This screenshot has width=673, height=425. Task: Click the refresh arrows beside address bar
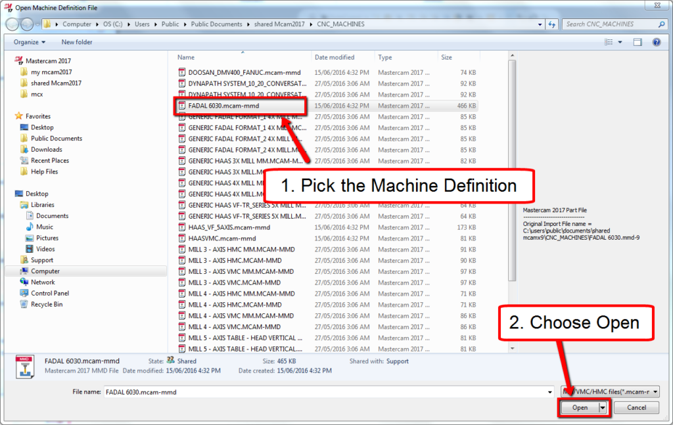[552, 24]
